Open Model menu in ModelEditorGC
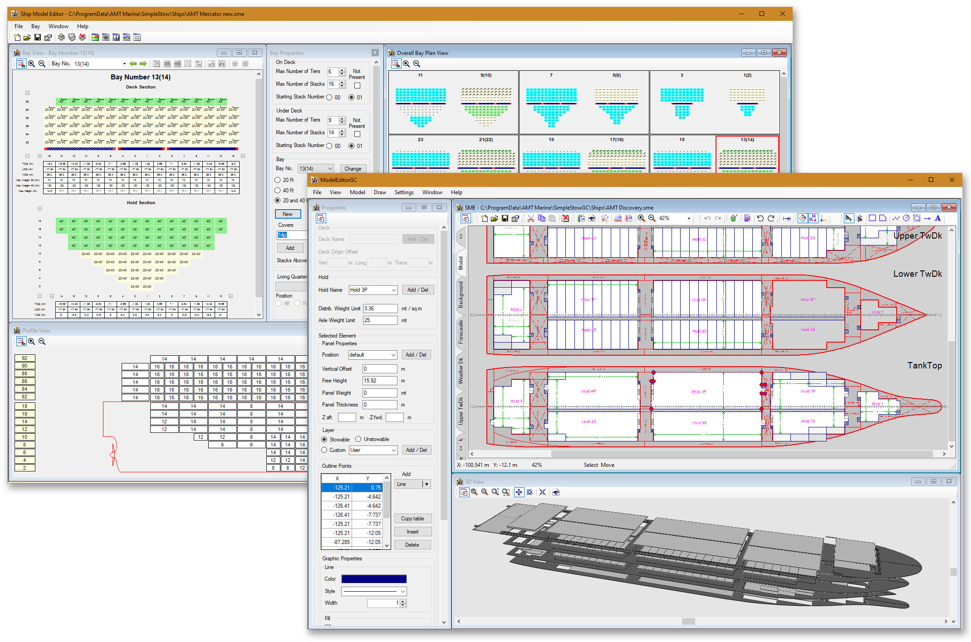Image resolution: width=971 pixels, height=642 pixels. click(357, 192)
